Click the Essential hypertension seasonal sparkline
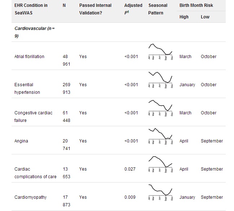Viewport: 234px width, 211px height. click(160, 80)
